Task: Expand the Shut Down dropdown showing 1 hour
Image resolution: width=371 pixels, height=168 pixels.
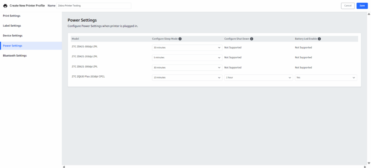Action: pos(258,78)
